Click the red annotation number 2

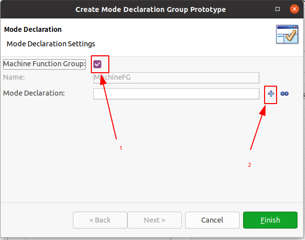coord(250,165)
